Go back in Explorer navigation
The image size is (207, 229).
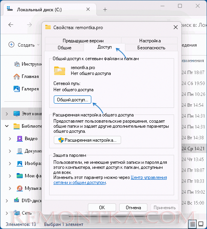pyautogui.click(x=11, y=25)
